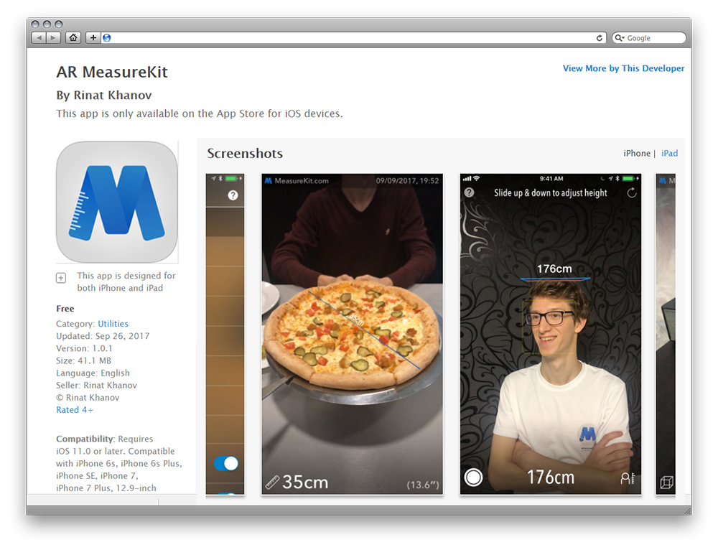Screen dimensions: 718x550
Task: Click the cube icon in rightmost screenshot
Action: pos(666,482)
